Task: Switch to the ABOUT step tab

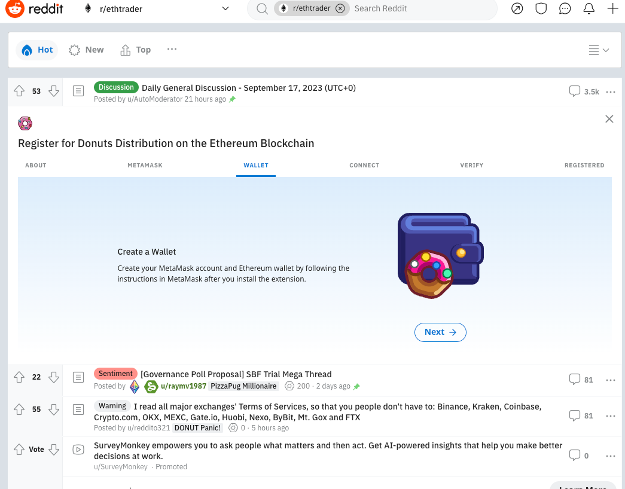Action: (x=36, y=166)
